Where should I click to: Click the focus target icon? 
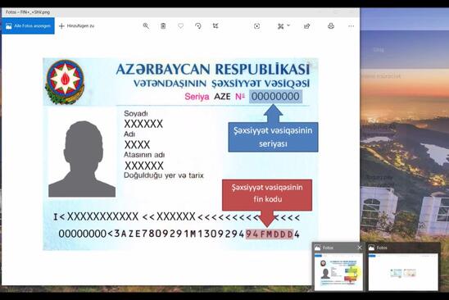[256, 26]
